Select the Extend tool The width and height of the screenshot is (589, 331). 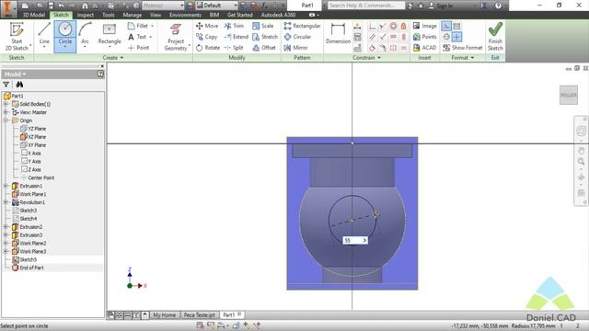click(236, 37)
